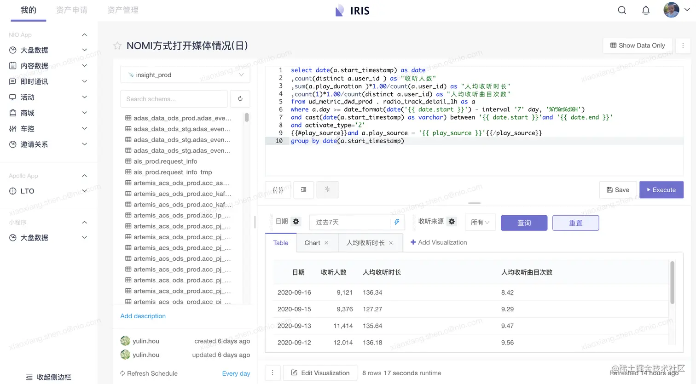Open the three-dot menu beside Edit Visualization
Image resolution: width=696 pixels, height=384 pixels.
(273, 373)
